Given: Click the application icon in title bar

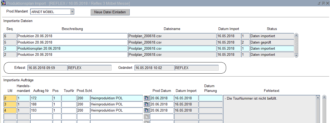Looking at the screenshot, I should [x=3, y=3].
